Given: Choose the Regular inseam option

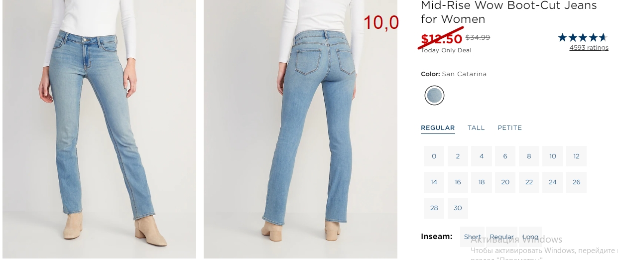Looking at the screenshot, I should (x=501, y=237).
